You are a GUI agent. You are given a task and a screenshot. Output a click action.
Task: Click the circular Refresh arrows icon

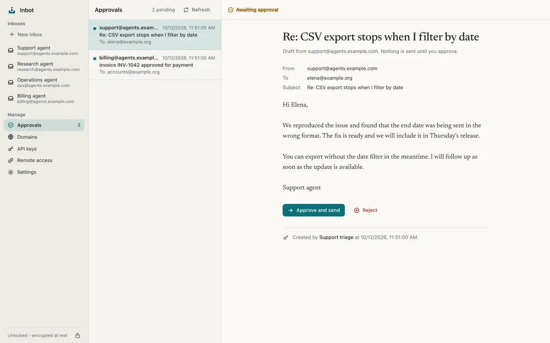(x=186, y=10)
